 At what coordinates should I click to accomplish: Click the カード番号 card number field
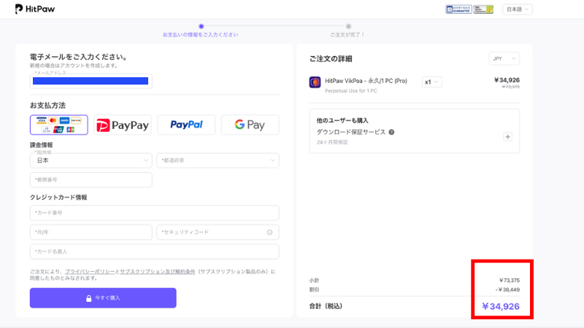pyautogui.click(x=155, y=213)
